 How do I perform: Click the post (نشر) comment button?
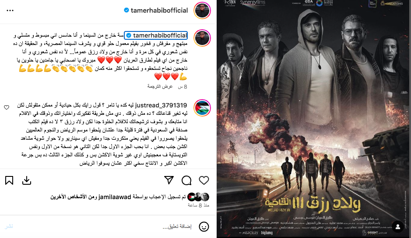9,226
